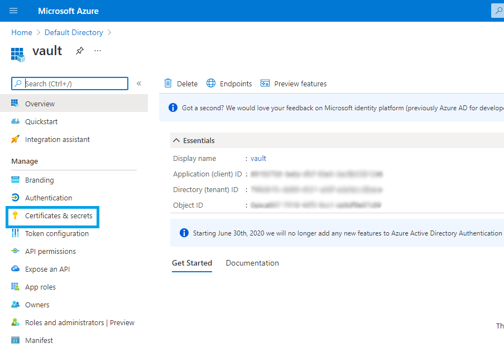Open the vault display name link
The image size is (504, 353).
(x=258, y=158)
